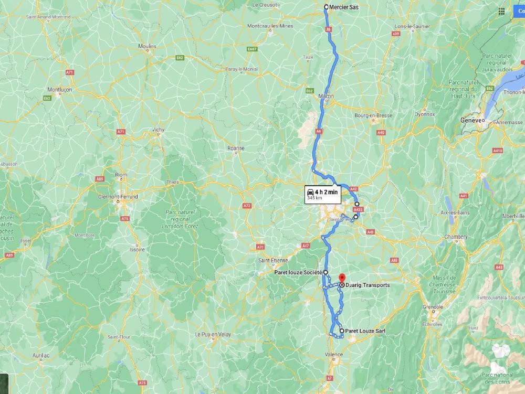The width and height of the screenshot is (525, 394).
Task: Click the car icon in route info box
Action: [310, 192]
